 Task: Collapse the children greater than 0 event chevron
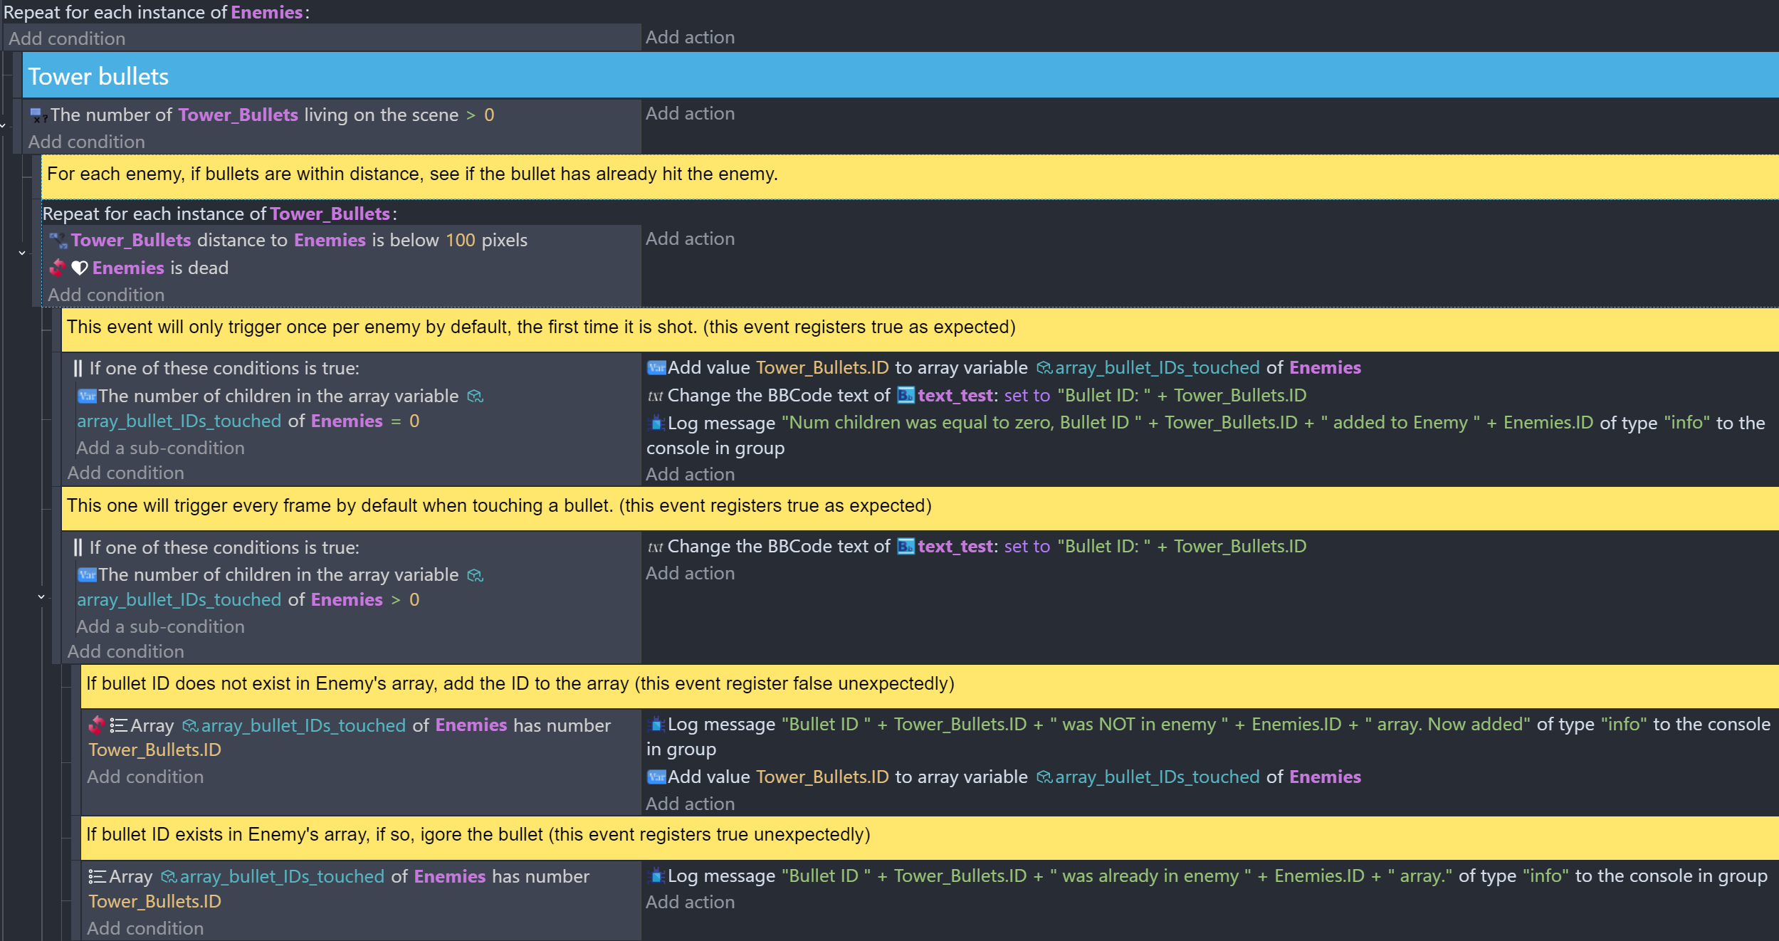[41, 597]
